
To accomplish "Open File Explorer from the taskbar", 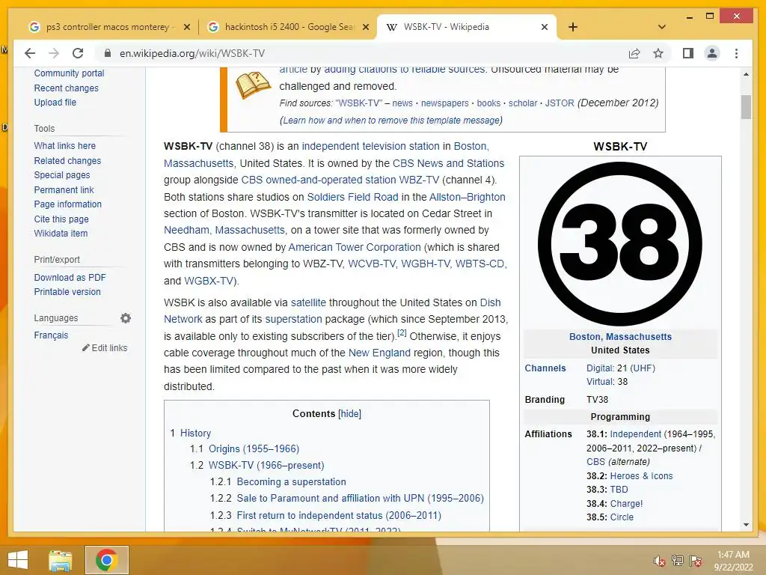I will [61, 560].
